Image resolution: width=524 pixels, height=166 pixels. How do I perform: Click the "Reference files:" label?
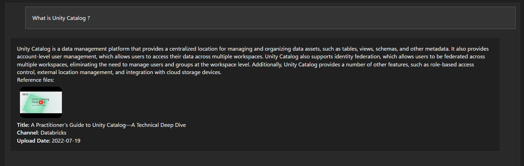tap(35, 80)
